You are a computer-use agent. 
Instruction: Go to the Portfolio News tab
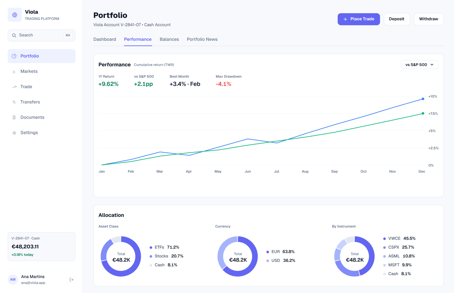(x=202, y=39)
